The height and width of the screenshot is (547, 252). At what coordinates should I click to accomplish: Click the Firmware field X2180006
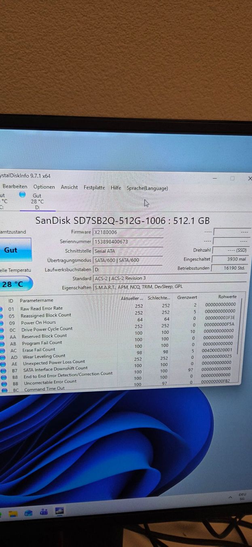(x=128, y=232)
